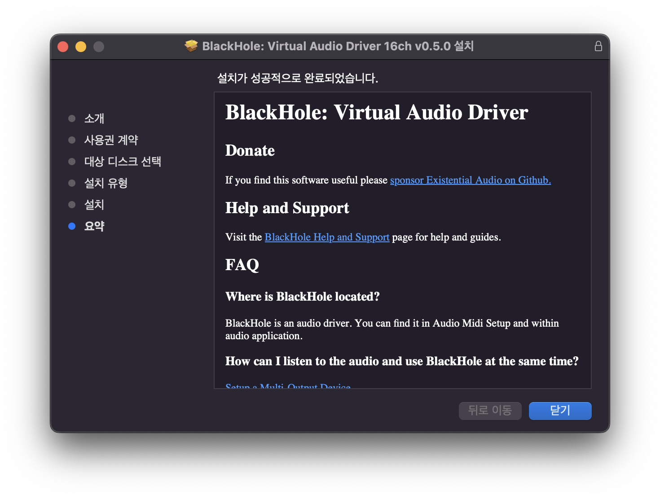Viewport: 660px width, 499px height.
Task: Click the Help and Support heading
Action: 287,208
